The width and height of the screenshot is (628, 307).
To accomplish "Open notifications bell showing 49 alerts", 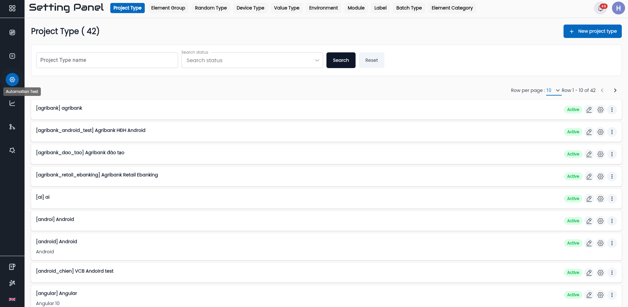I will pos(600,8).
